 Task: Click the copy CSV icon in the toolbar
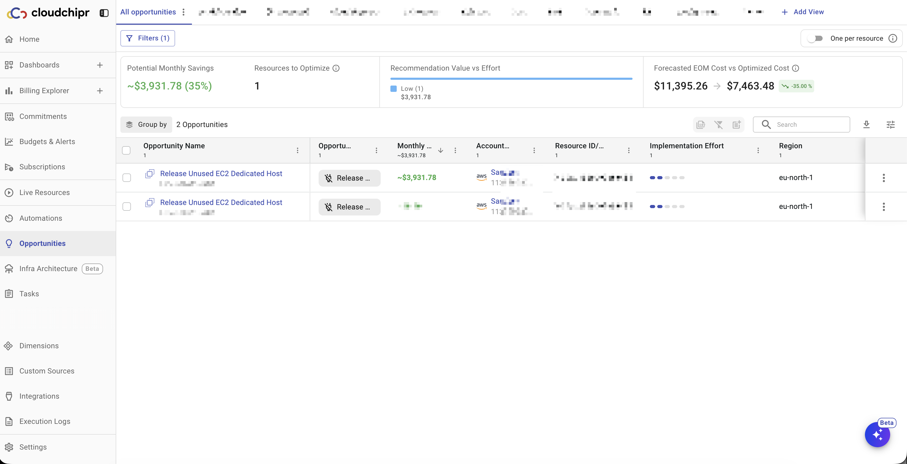click(701, 124)
